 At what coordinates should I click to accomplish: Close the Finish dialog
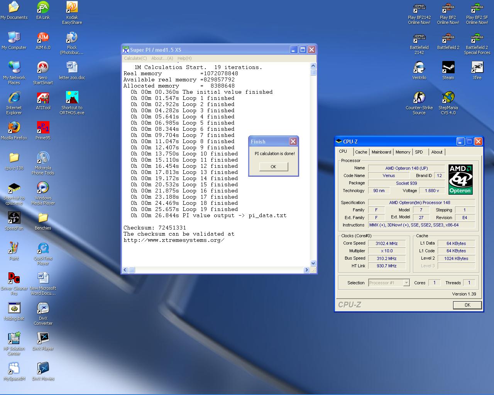(293, 142)
